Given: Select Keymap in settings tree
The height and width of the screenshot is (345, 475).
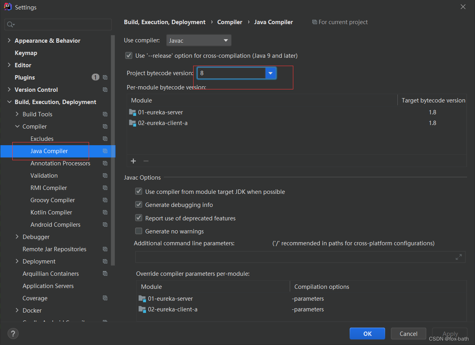Looking at the screenshot, I should tap(26, 53).
